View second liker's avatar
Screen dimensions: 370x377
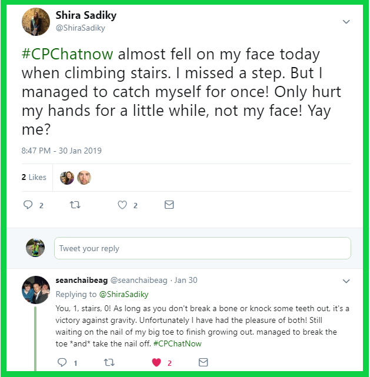click(x=84, y=177)
